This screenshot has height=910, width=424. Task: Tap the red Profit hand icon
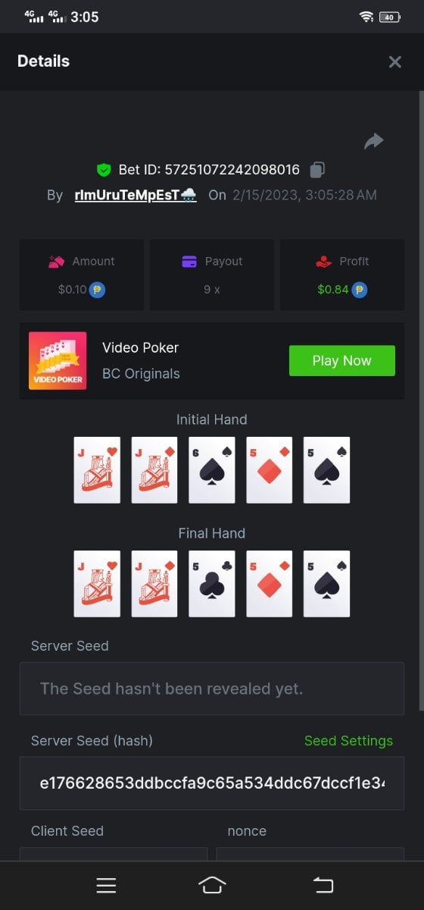(324, 262)
